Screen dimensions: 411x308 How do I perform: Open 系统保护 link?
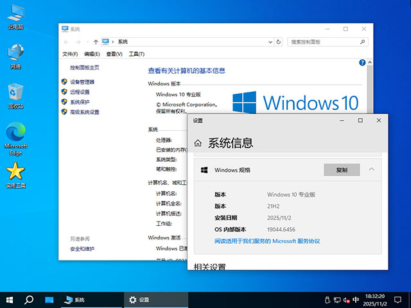click(x=80, y=102)
